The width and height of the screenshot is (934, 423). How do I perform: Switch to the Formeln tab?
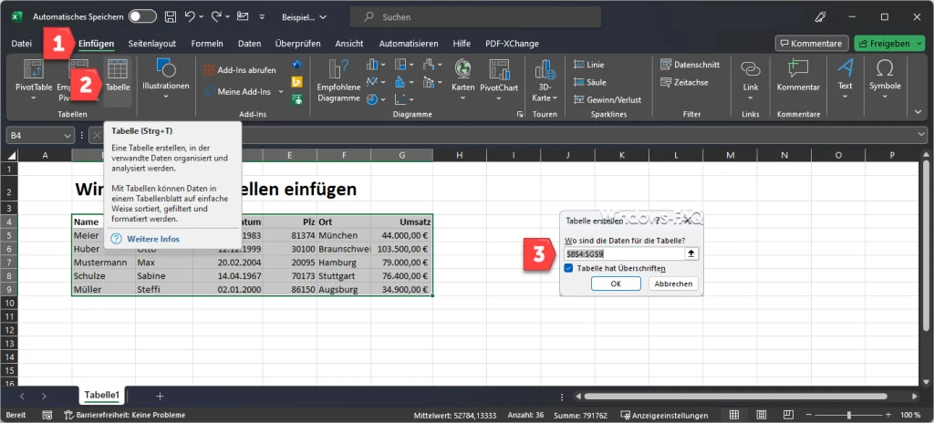pos(207,44)
